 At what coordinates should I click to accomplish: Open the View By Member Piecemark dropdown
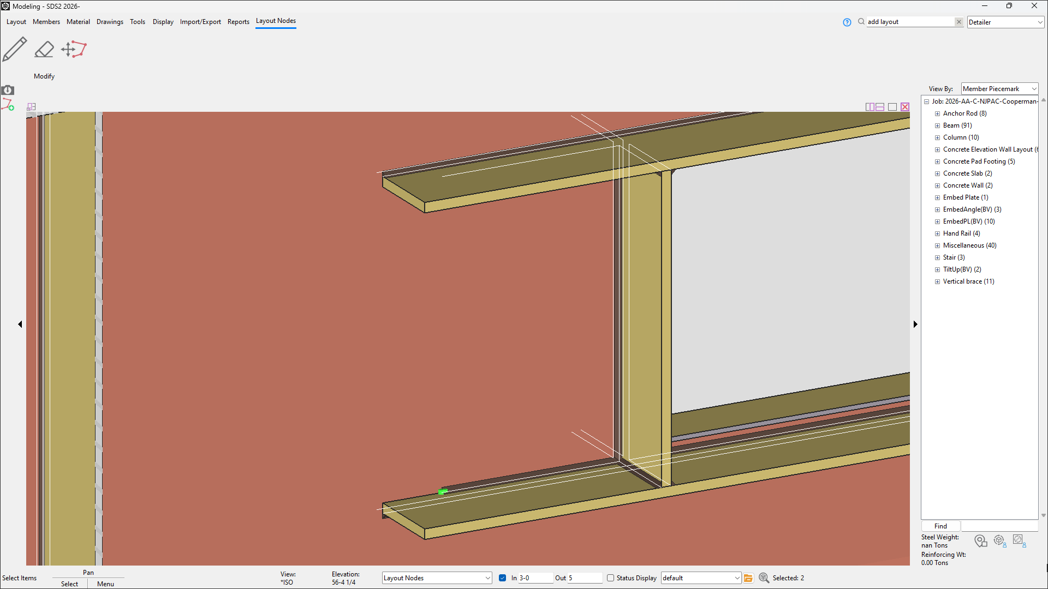[999, 89]
